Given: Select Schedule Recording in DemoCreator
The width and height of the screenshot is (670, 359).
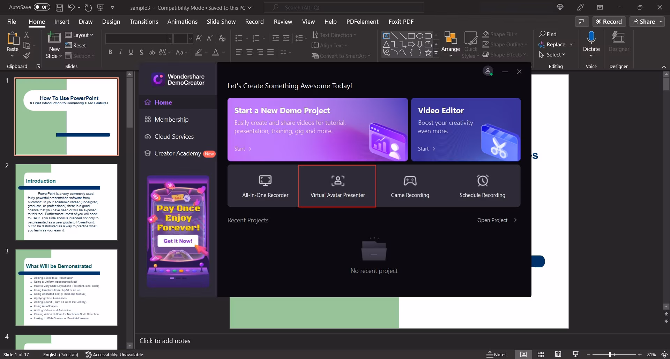Looking at the screenshot, I should 482,186.
